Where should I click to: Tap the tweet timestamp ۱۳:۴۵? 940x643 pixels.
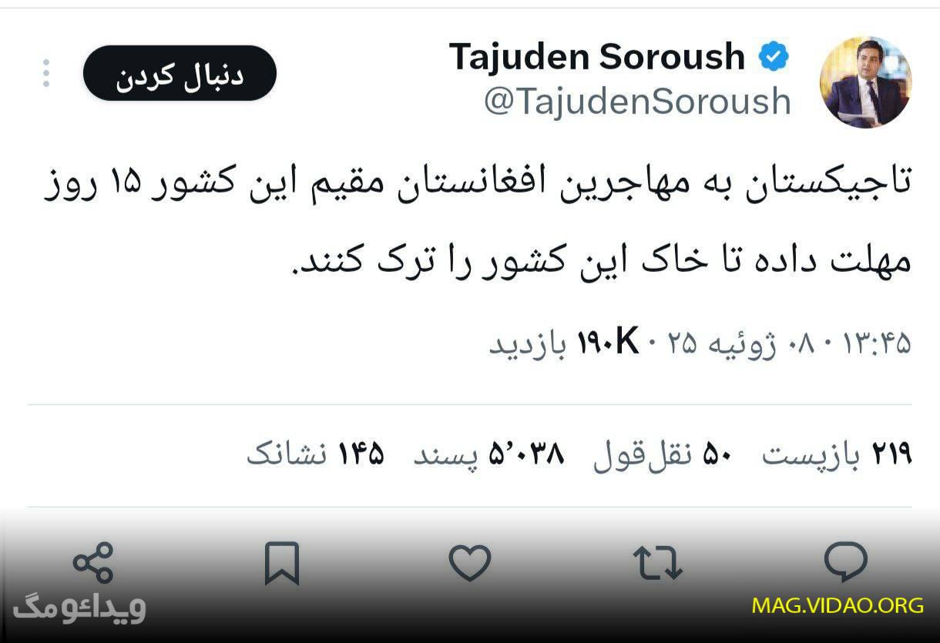tap(873, 343)
